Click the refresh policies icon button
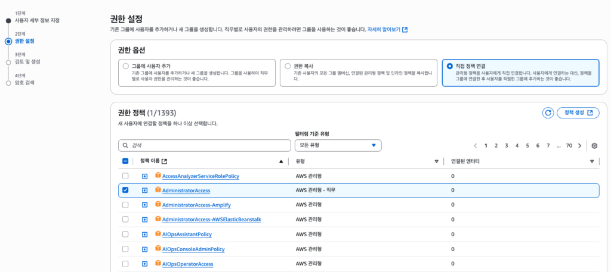 [x=548, y=112]
